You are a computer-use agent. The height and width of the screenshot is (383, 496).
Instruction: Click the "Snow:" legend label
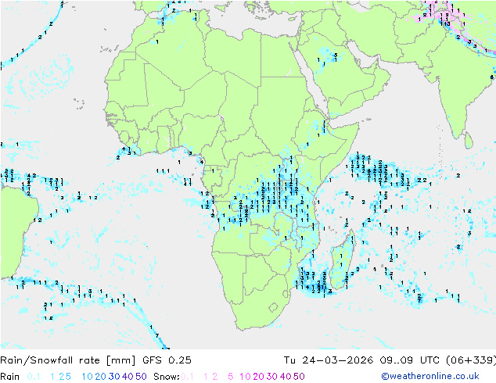pos(167,377)
